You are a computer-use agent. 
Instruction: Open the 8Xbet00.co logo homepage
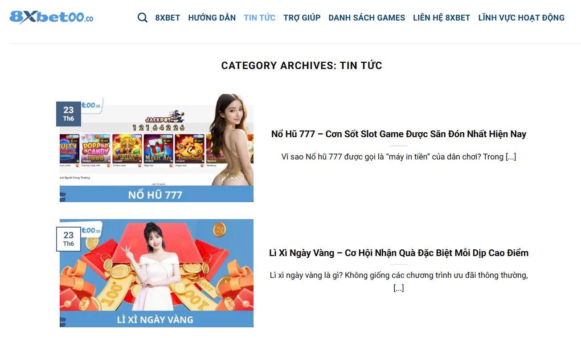pyautogui.click(x=52, y=17)
